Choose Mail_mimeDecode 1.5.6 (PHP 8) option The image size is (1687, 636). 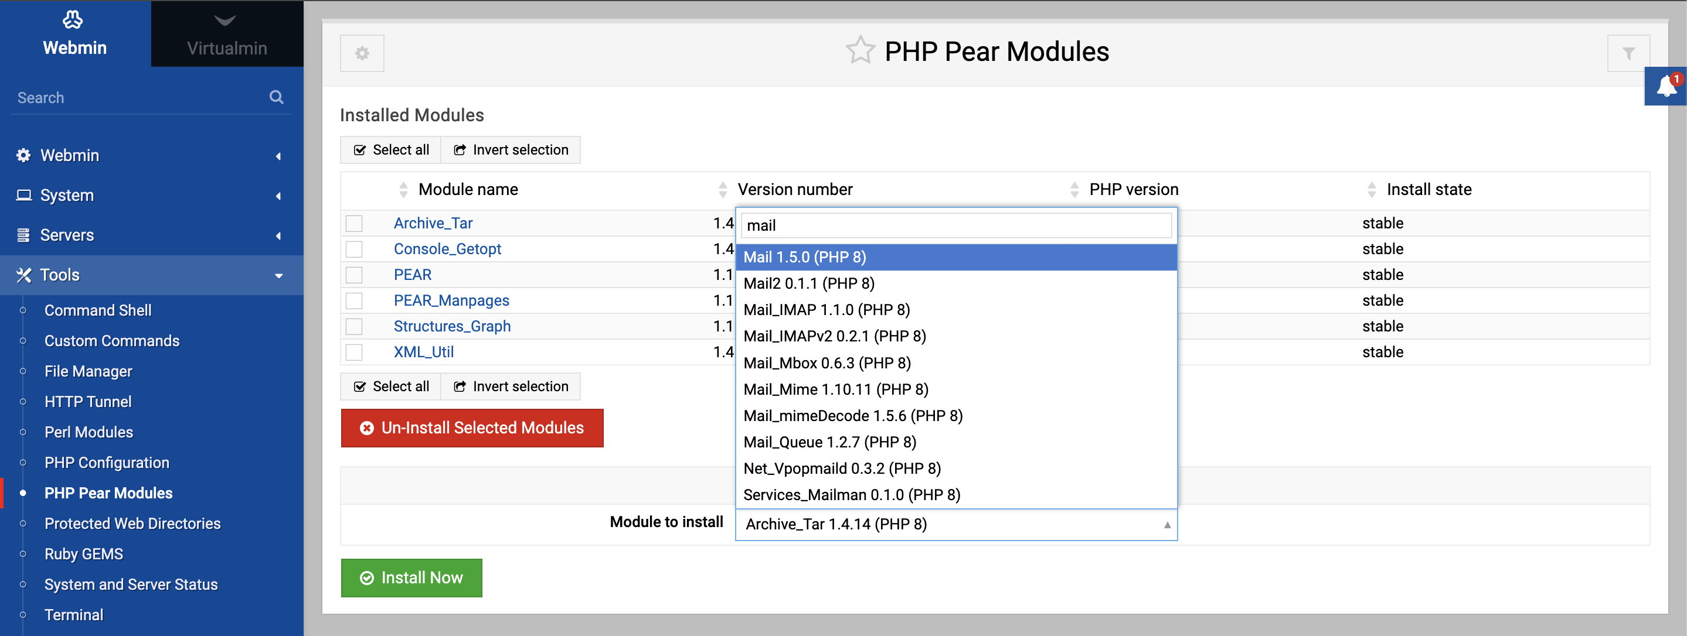956,415
